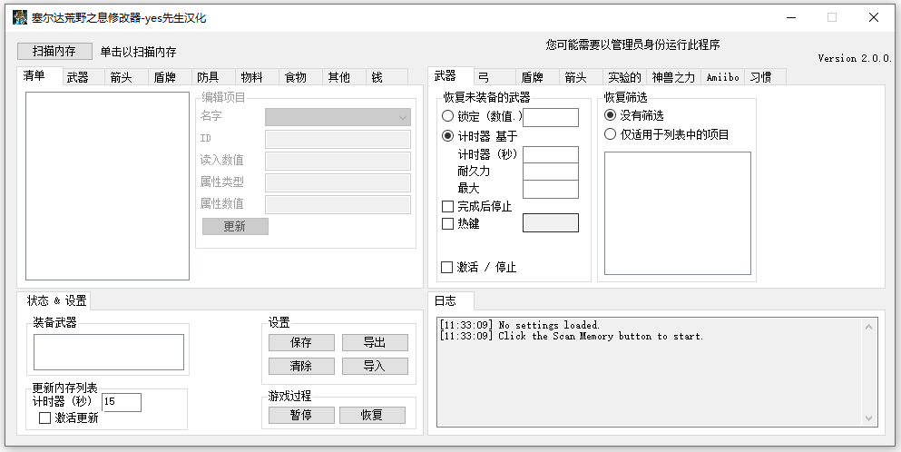Click the log scrollbar up arrow
Image resolution: width=901 pixels, height=452 pixels.
pos(868,328)
